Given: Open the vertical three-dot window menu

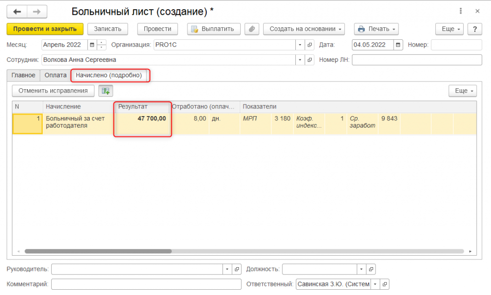Looking at the screenshot, I should pyautogui.click(x=461, y=11).
